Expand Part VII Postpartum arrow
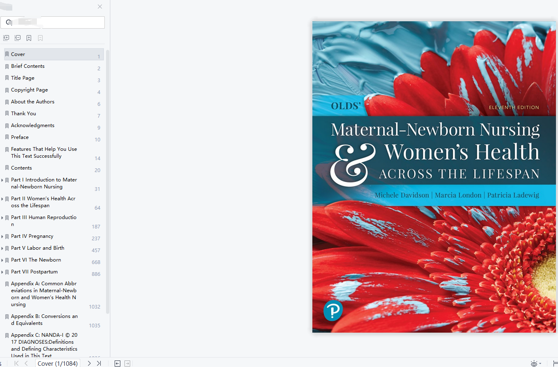The image size is (558, 367). (x=2, y=272)
